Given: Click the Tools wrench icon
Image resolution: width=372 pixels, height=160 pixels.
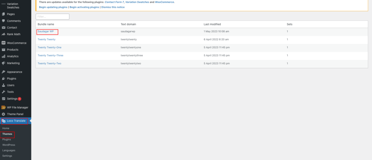Looking at the screenshot, I should point(3,92).
